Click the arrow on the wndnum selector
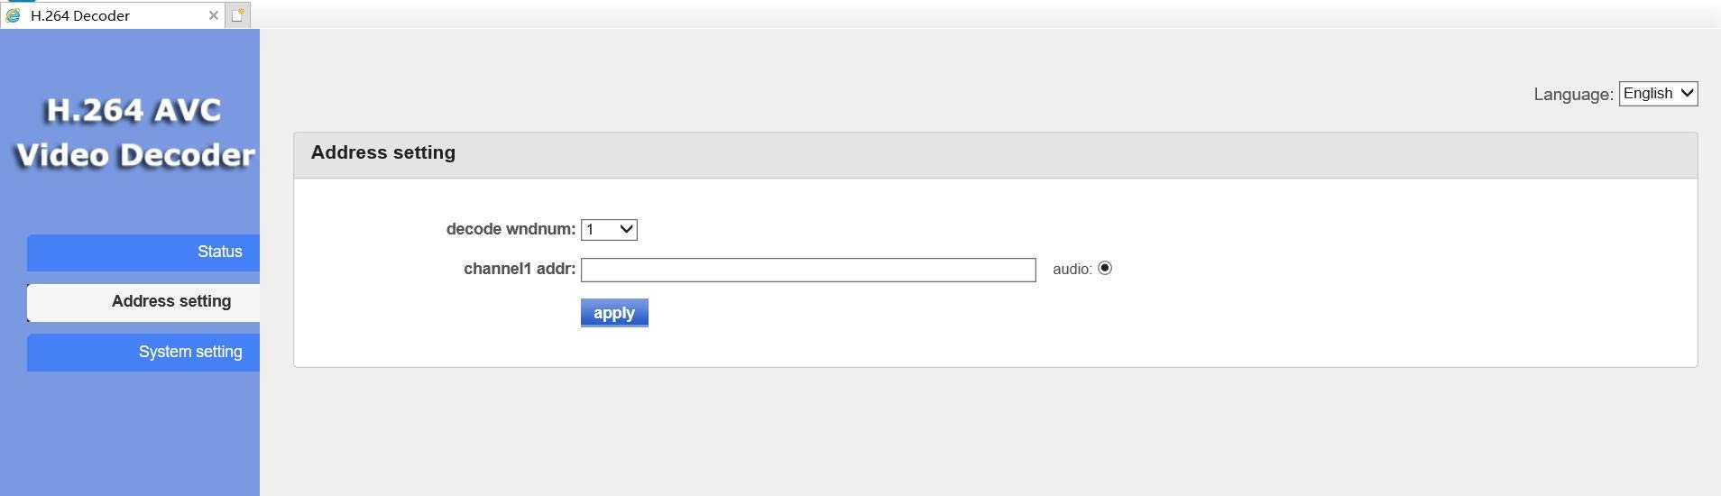Screen dimensions: 1721x496 626,230
